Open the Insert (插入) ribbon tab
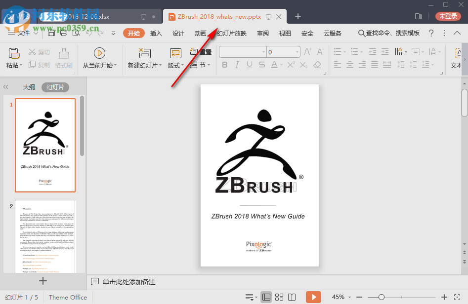468x304 pixels. [x=156, y=33]
